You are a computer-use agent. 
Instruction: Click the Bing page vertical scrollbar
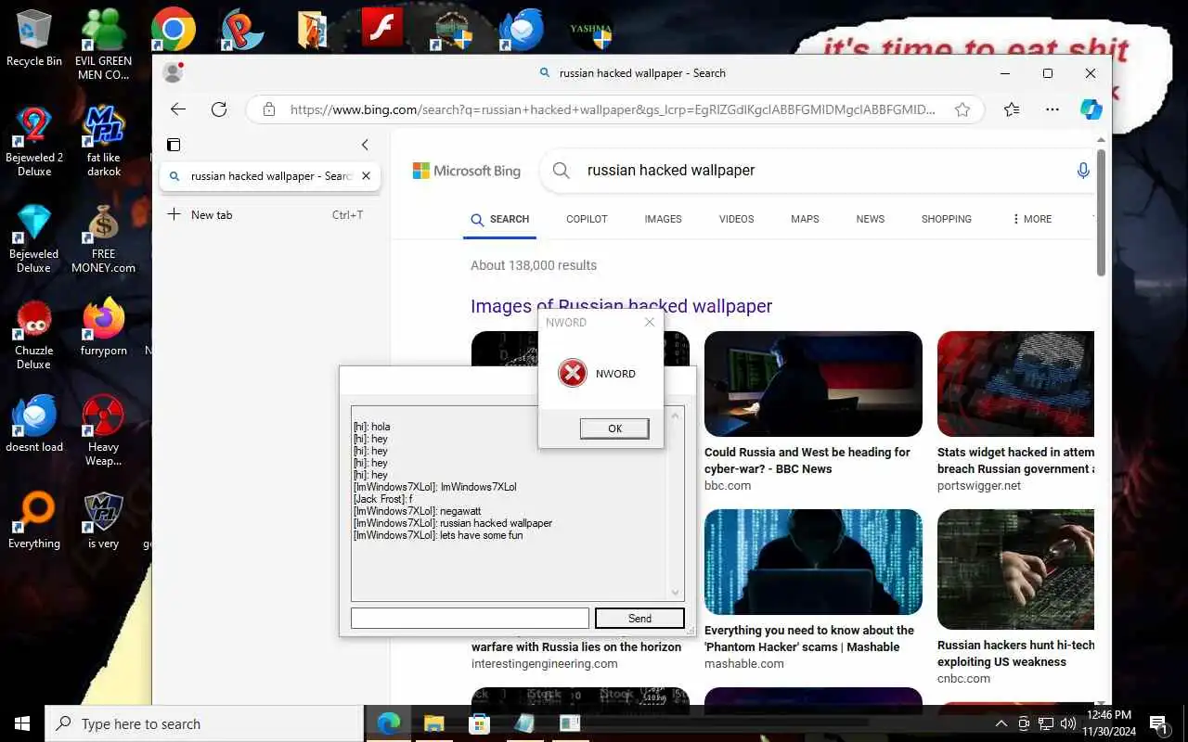click(1102, 213)
